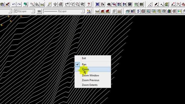Viewport: 185px width, 104px height.
Task: Click the blue blocks with question mark icon
Action: 133,11
